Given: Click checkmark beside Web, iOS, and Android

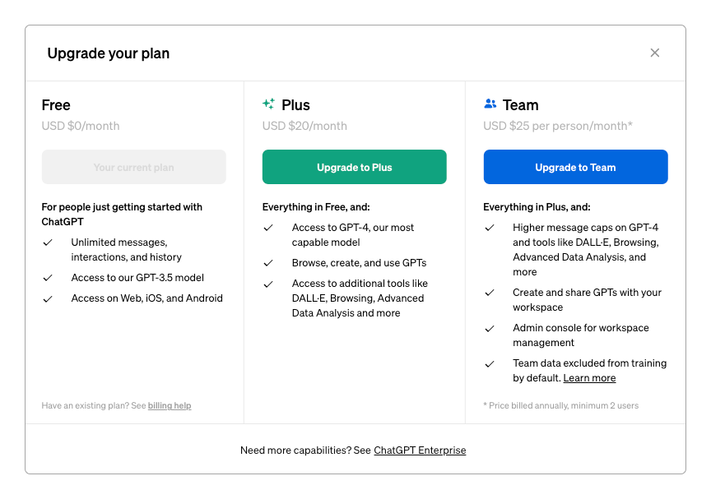Looking at the screenshot, I should pos(48,299).
